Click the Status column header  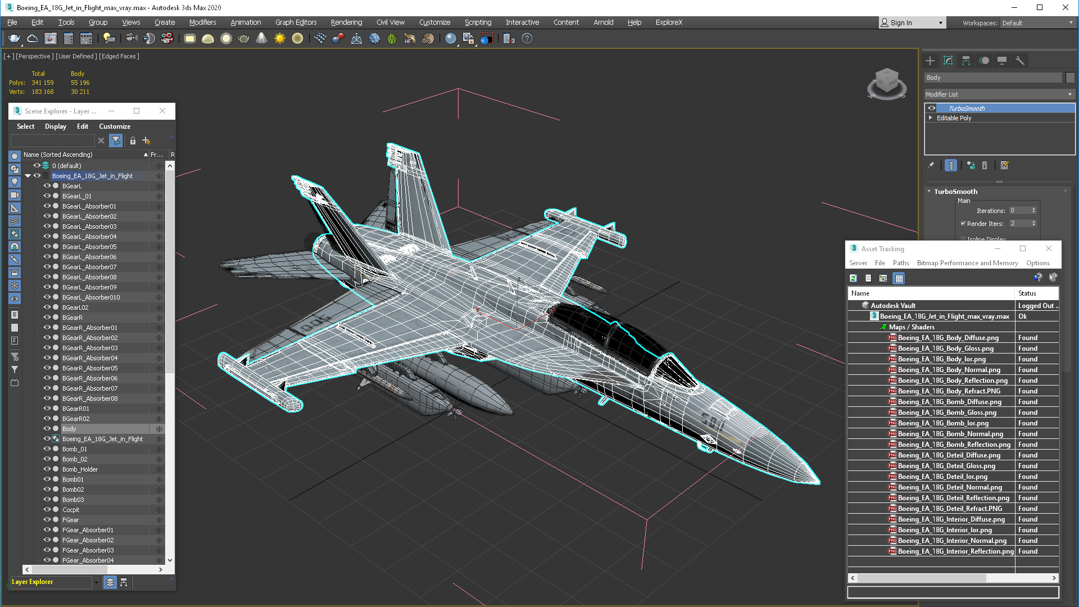(1036, 293)
